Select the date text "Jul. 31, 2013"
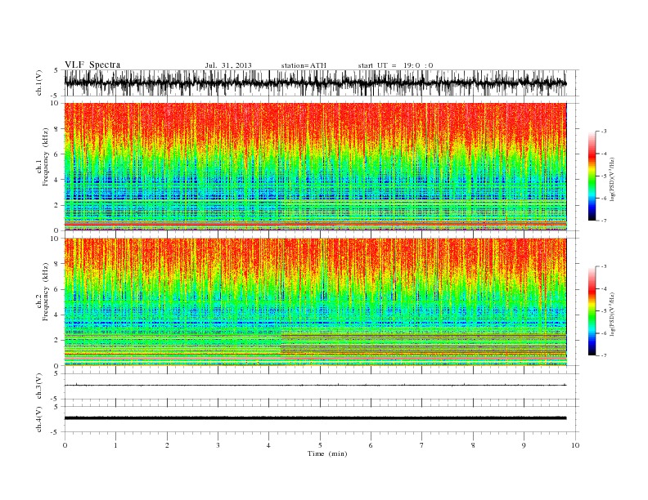 click(x=228, y=65)
